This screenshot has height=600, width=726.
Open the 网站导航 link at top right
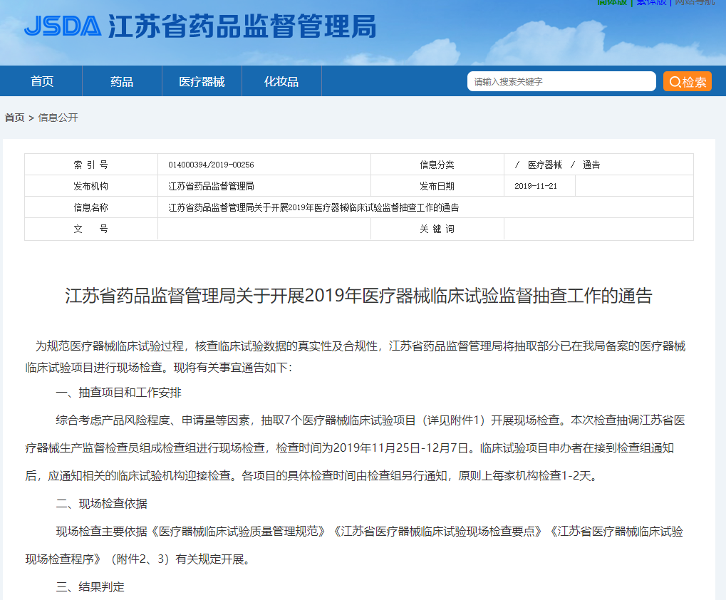coord(694,3)
